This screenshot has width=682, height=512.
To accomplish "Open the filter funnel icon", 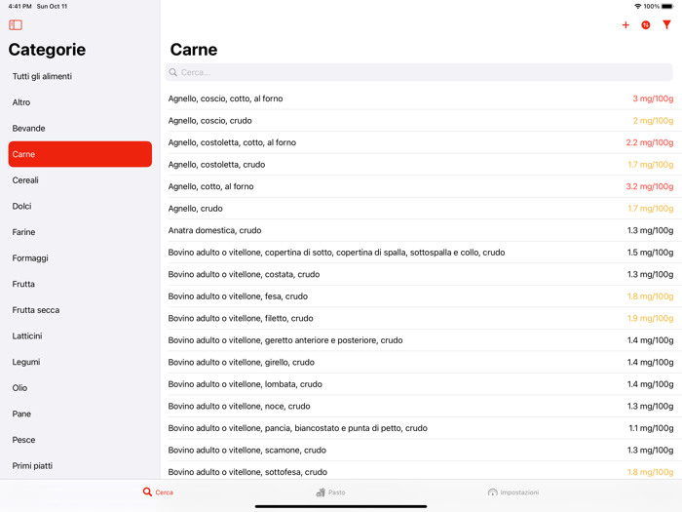I will pyautogui.click(x=666, y=24).
